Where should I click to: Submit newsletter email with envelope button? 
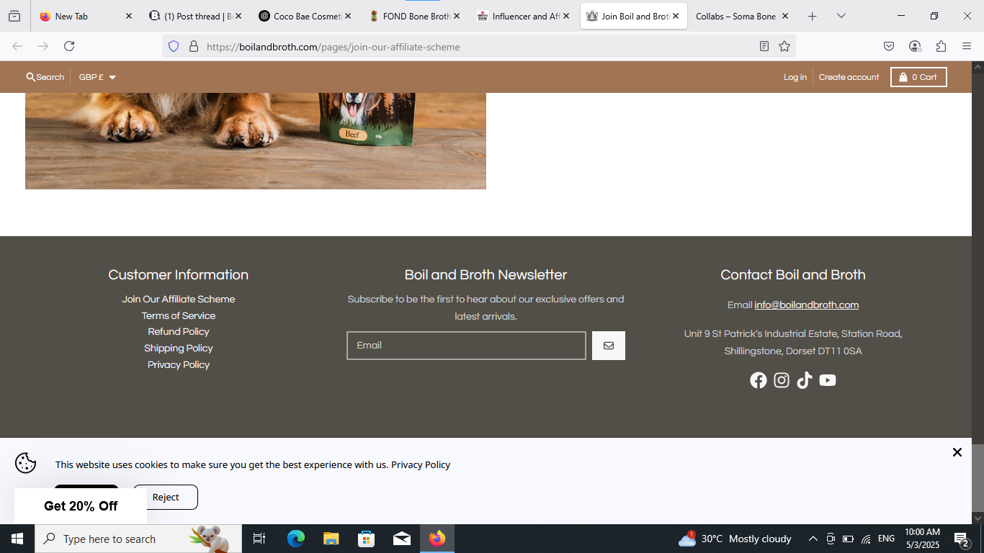(x=609, y=346)
